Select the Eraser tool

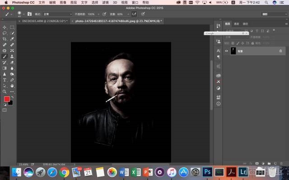[12, 63]
